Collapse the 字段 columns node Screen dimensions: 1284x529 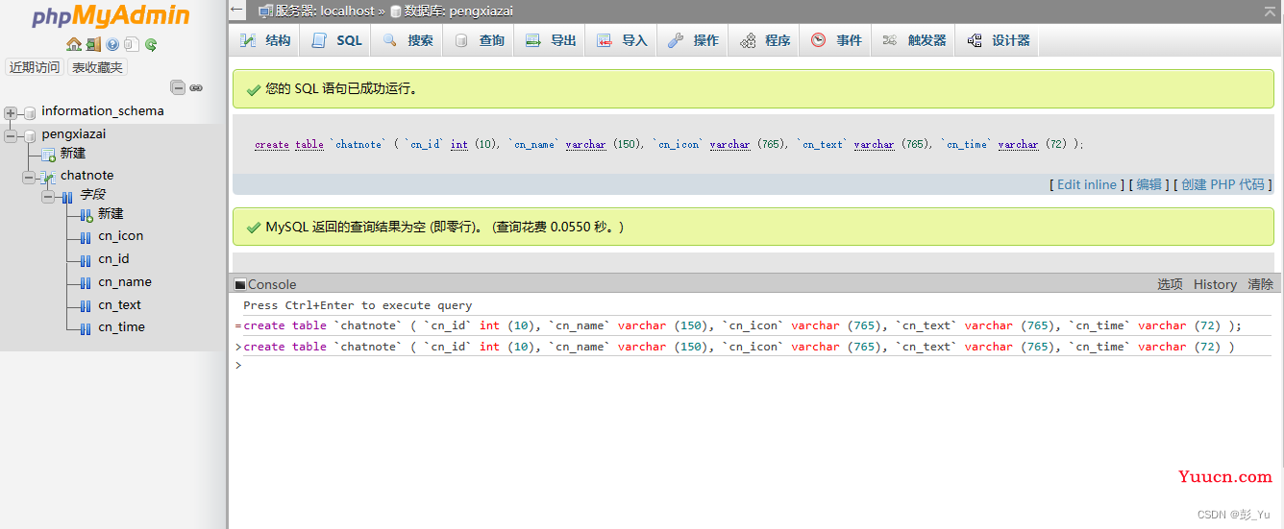point(48,196)
